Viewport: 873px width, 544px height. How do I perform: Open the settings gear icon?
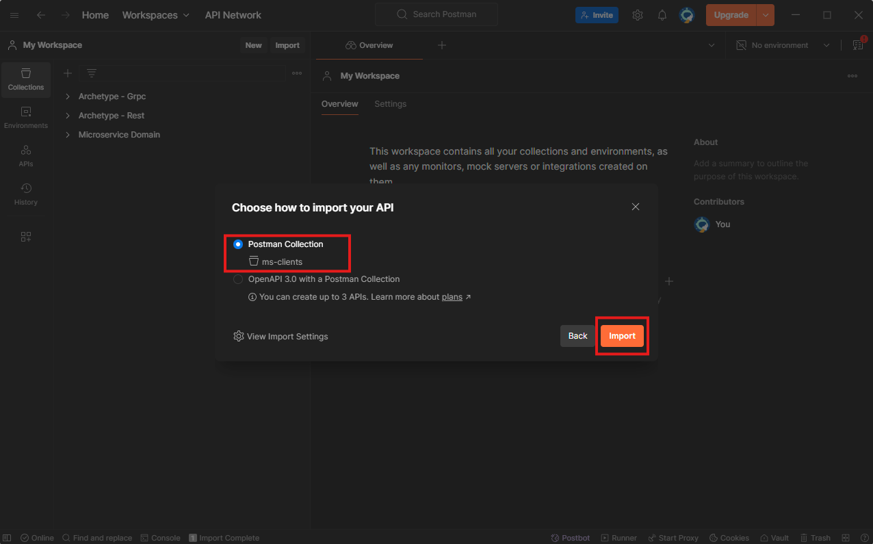(x=638, y=15)
